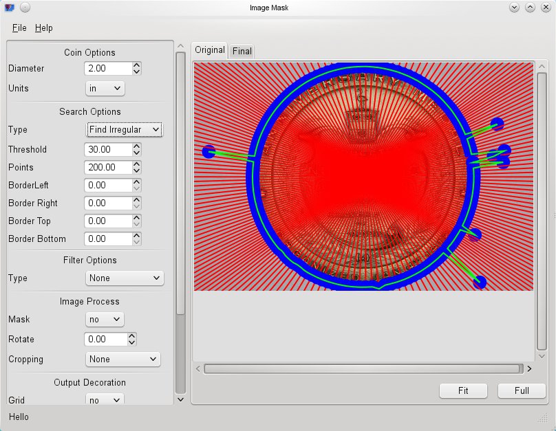556x431 pixels.
Task: Click the Coin Options heading
Action: tap(89, 52)
